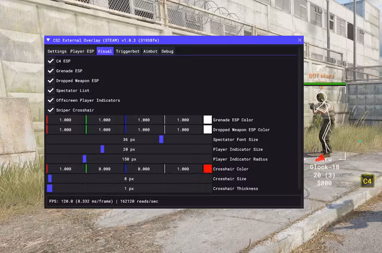Switch to the Player ESP tab

coord(82,51)
